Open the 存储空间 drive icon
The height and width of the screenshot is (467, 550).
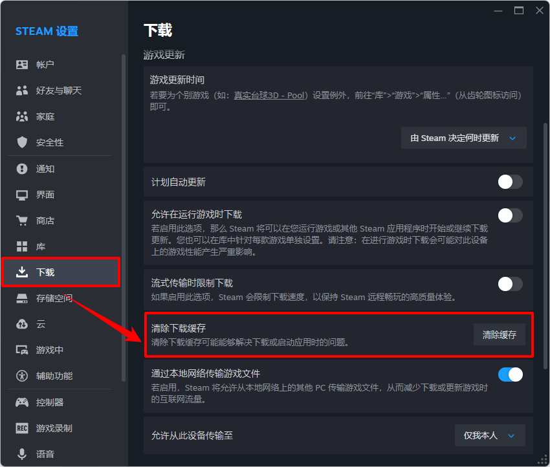(x=22, y=298)
